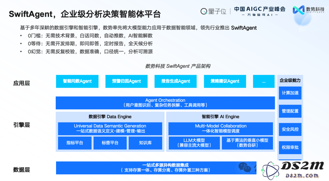Click 智能引擎 AI Engine heading
The height and width of the screenshot is (181, 329).
[x=221, y=116]
